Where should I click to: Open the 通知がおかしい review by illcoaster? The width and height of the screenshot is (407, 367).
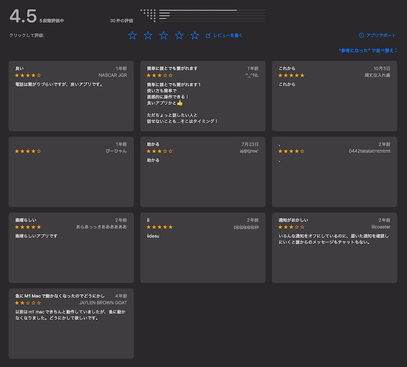tap(334, 247)
